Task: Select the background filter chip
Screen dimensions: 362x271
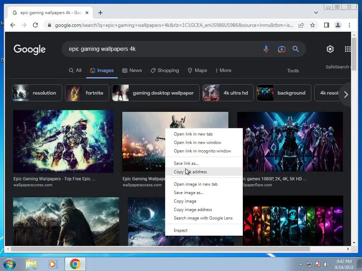Action: click(284, 93)
